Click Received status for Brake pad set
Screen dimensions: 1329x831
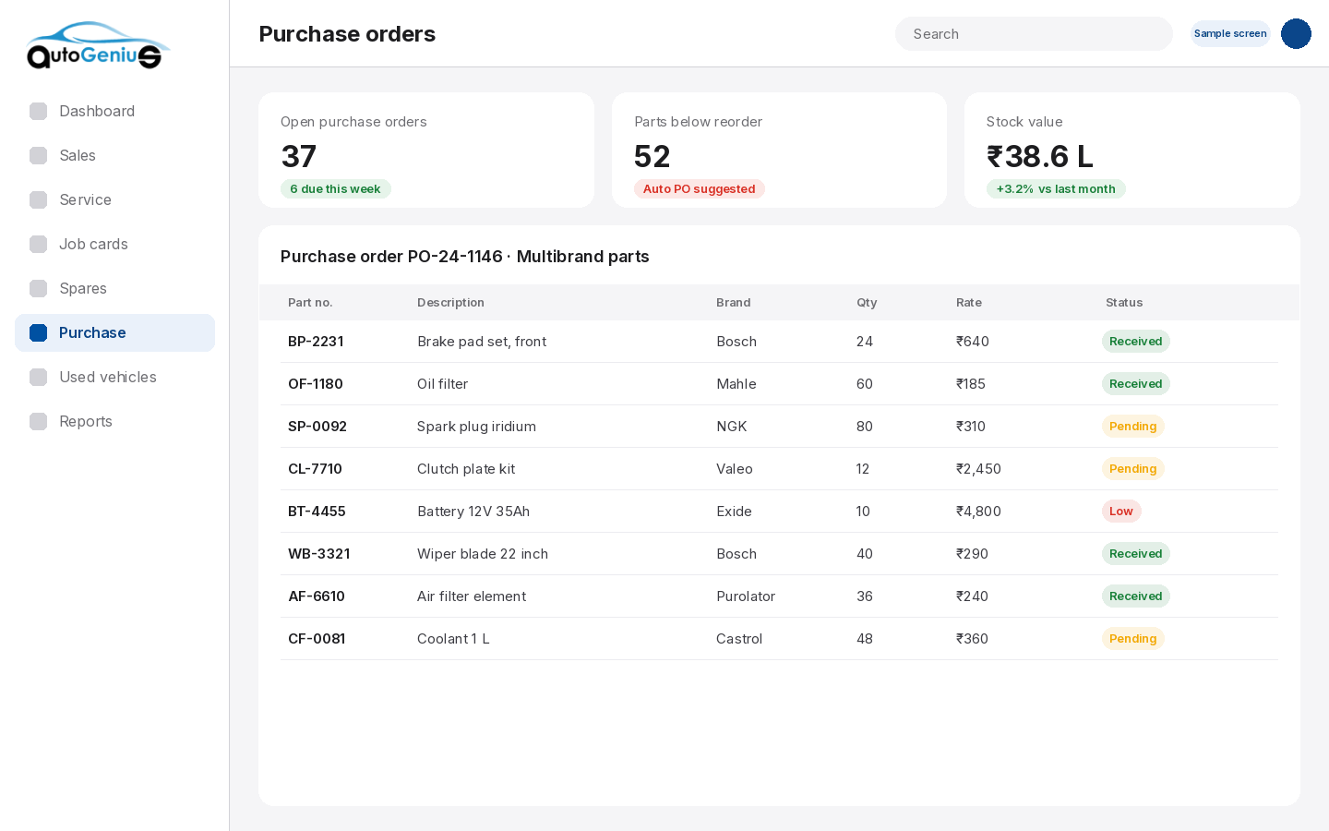1136,342
